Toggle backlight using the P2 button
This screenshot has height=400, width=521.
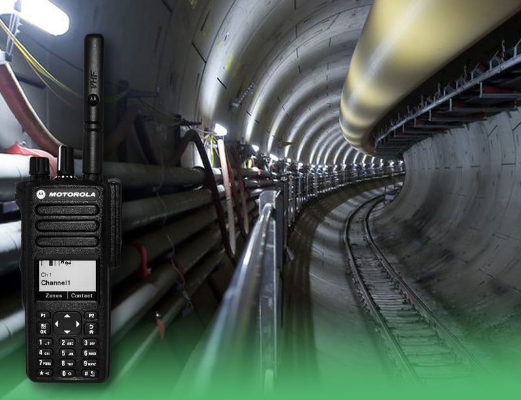[91, 316]
